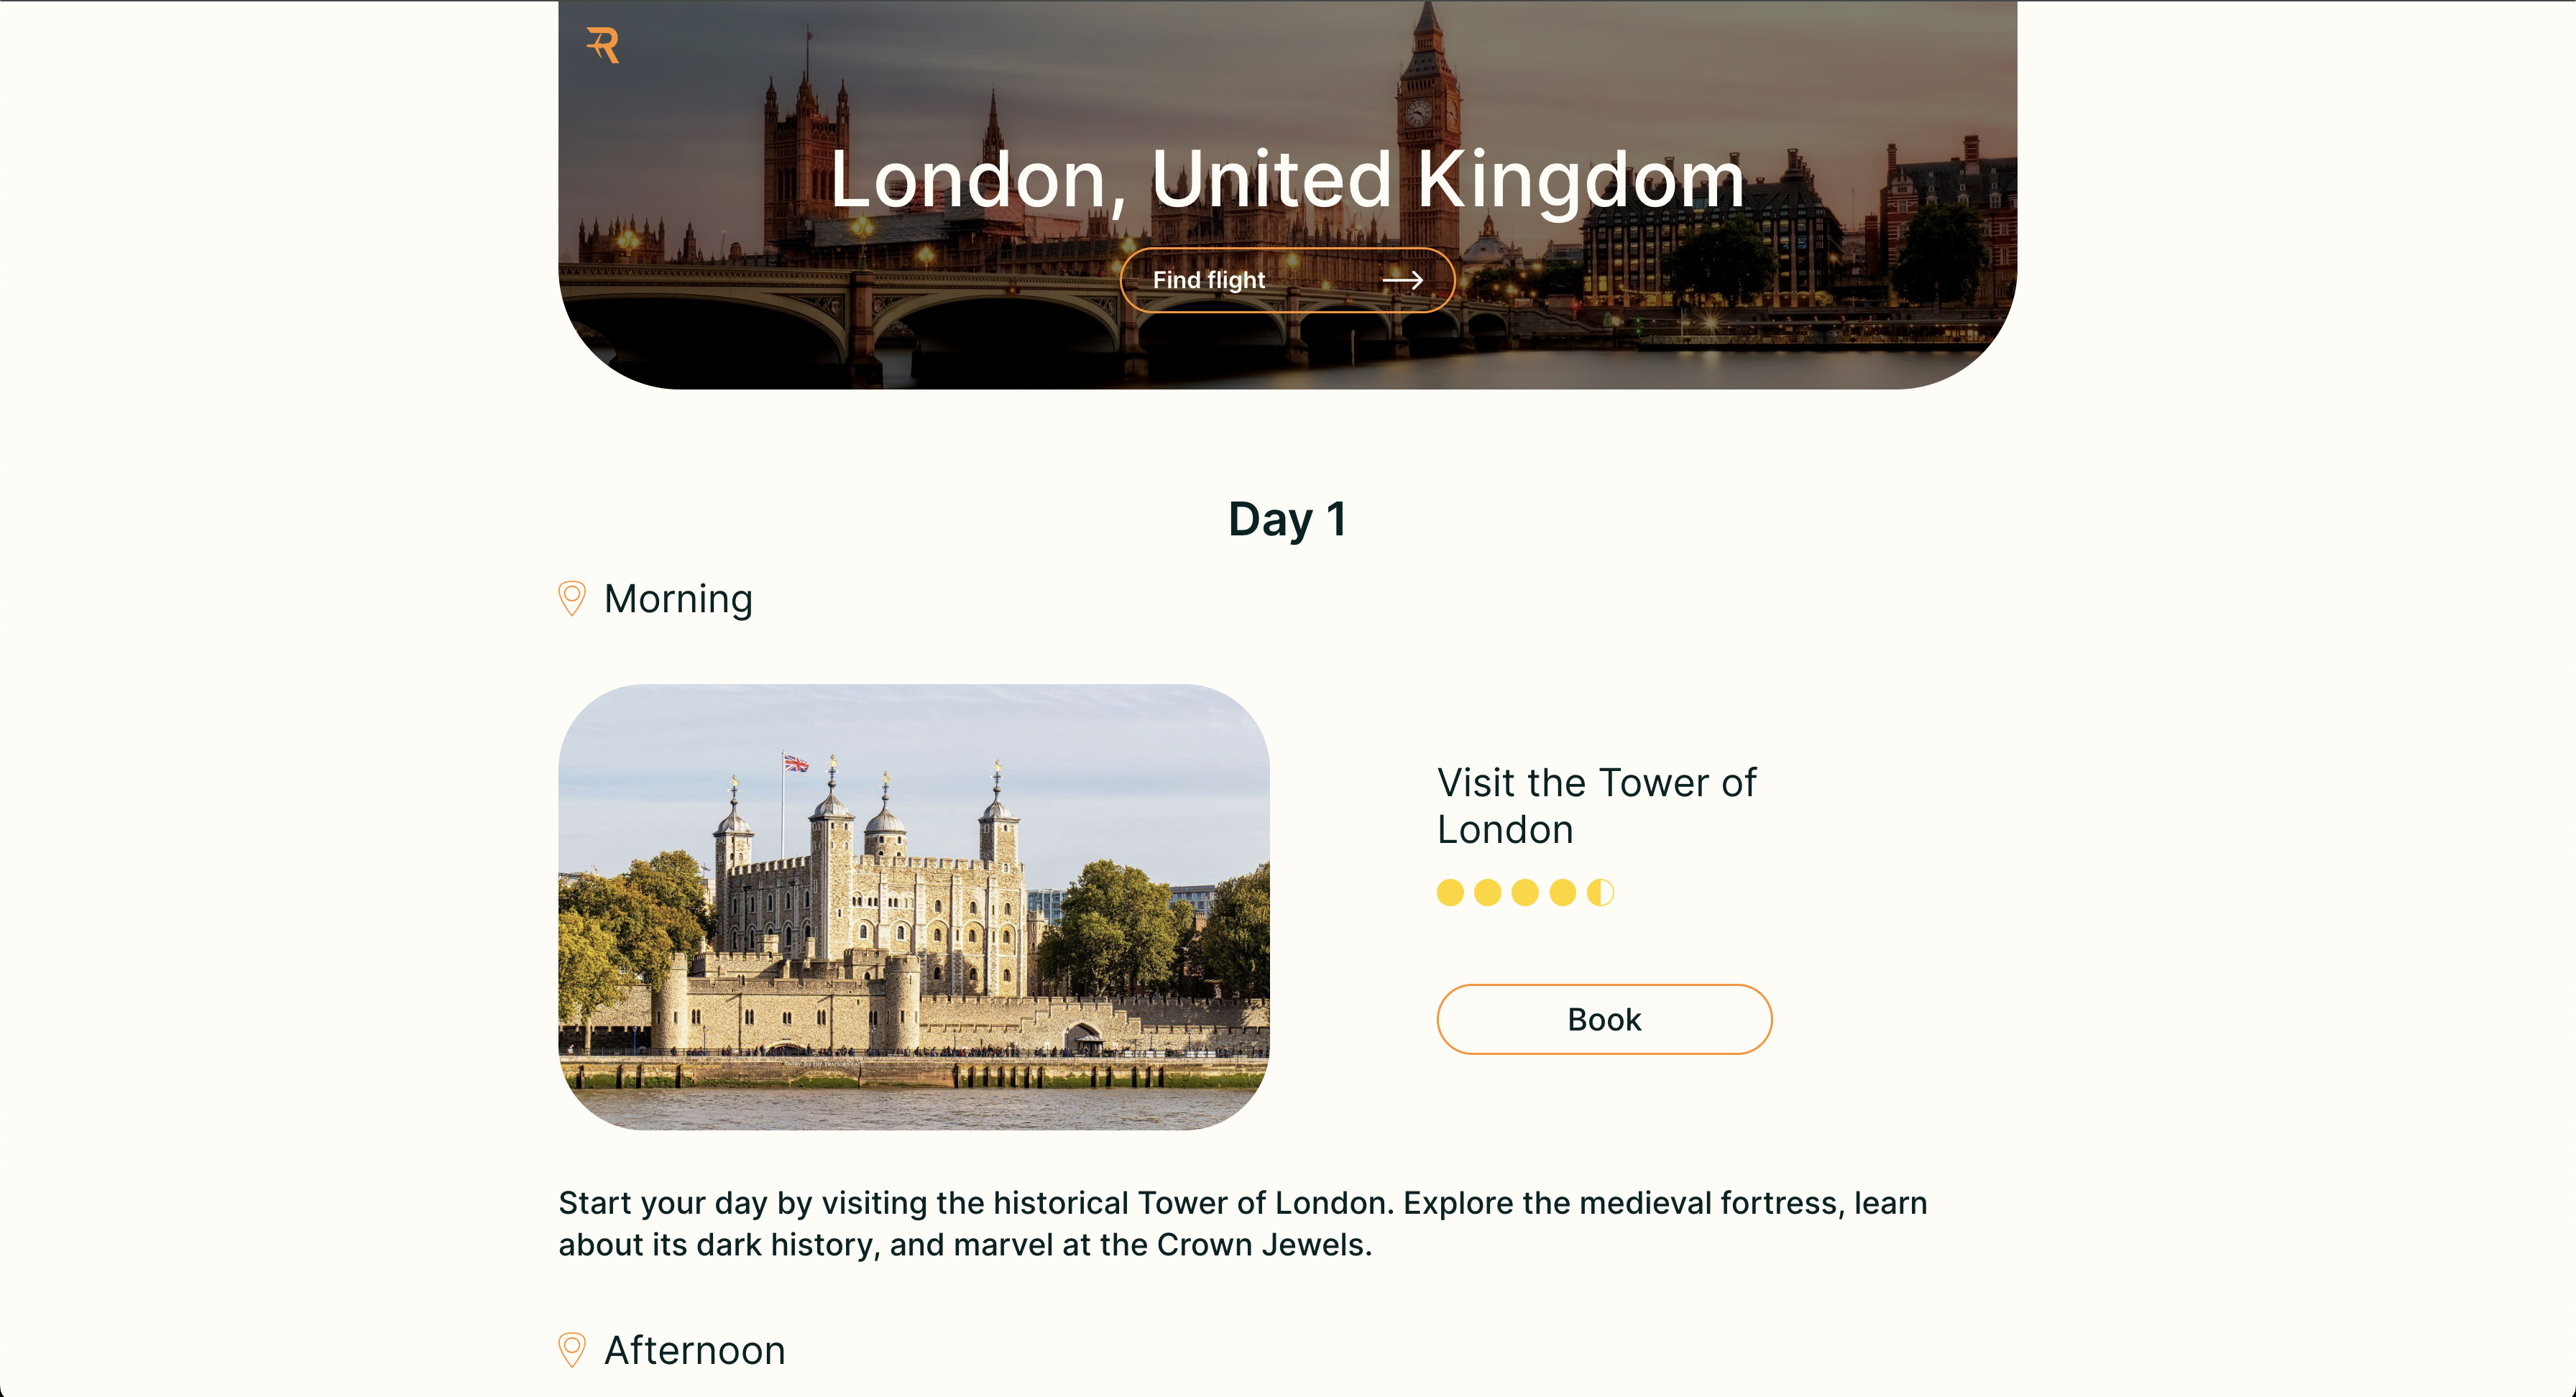Screen dimensions: 2576x1397
Task: Click the Morning location pin icon
Action: coord(571,598)
